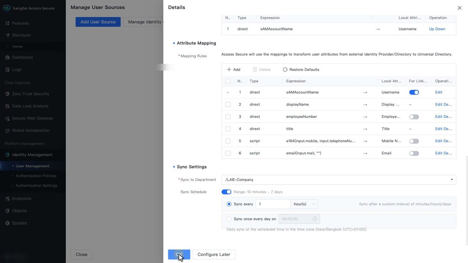
Task: Open Authentication Settings in the sidebar
Action: coord(37,185)
